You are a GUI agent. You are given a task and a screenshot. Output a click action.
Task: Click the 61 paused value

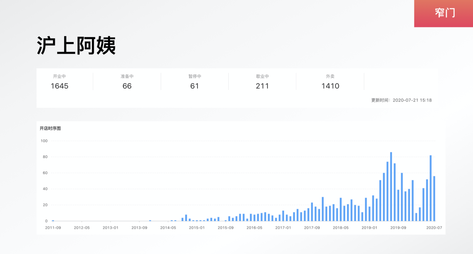(x=195, y=86)
